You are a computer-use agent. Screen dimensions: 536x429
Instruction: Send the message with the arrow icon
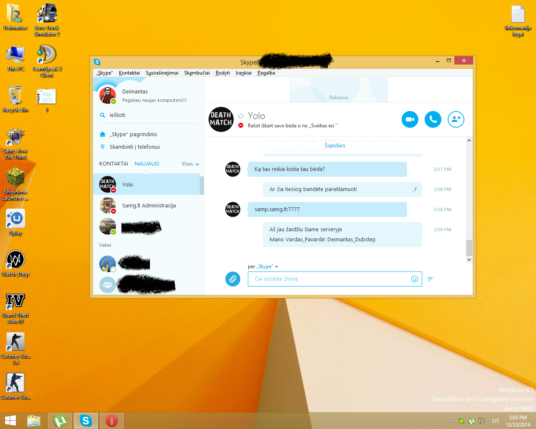[430, 279]
